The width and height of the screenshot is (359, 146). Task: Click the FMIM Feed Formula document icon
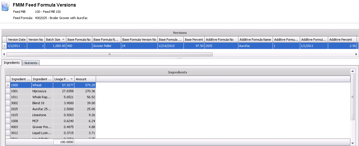pyautogui.click(x=5, y=6)
